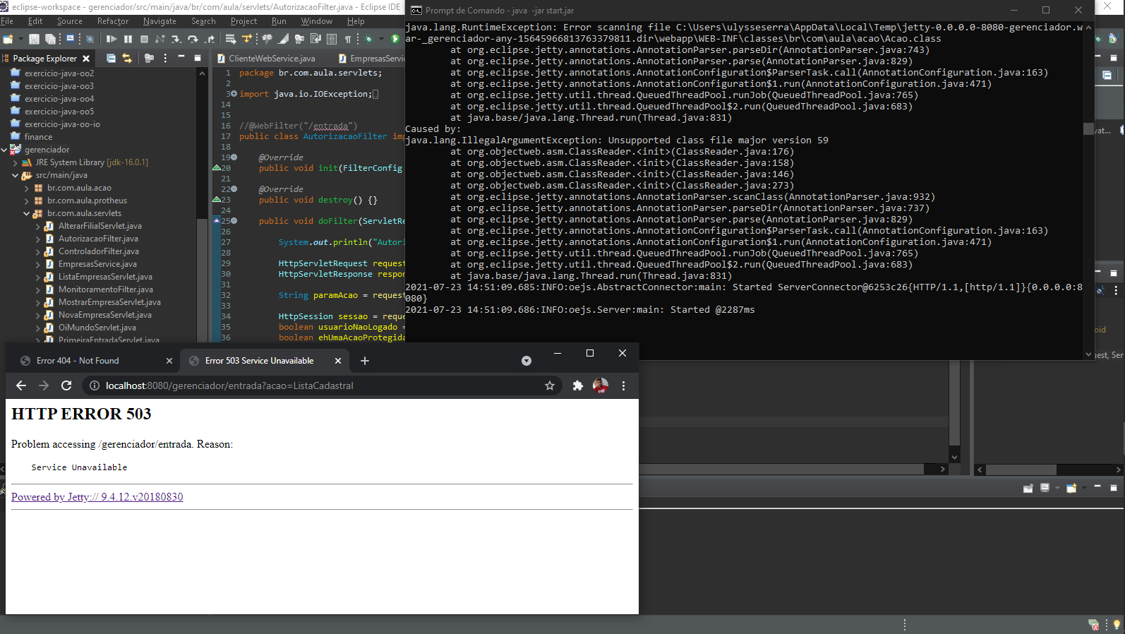Click the browser Back arrow

[x=21, y=385]
